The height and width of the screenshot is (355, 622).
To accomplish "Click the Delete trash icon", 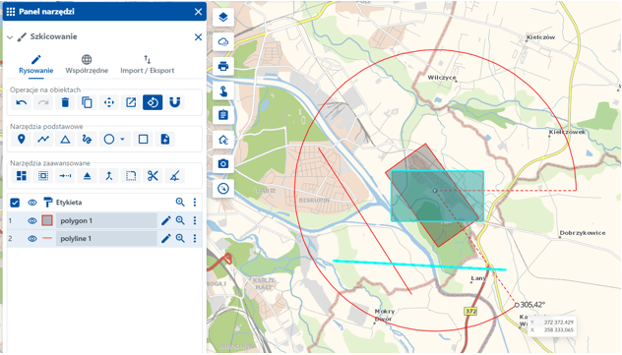I will click(x=65, y=102).
